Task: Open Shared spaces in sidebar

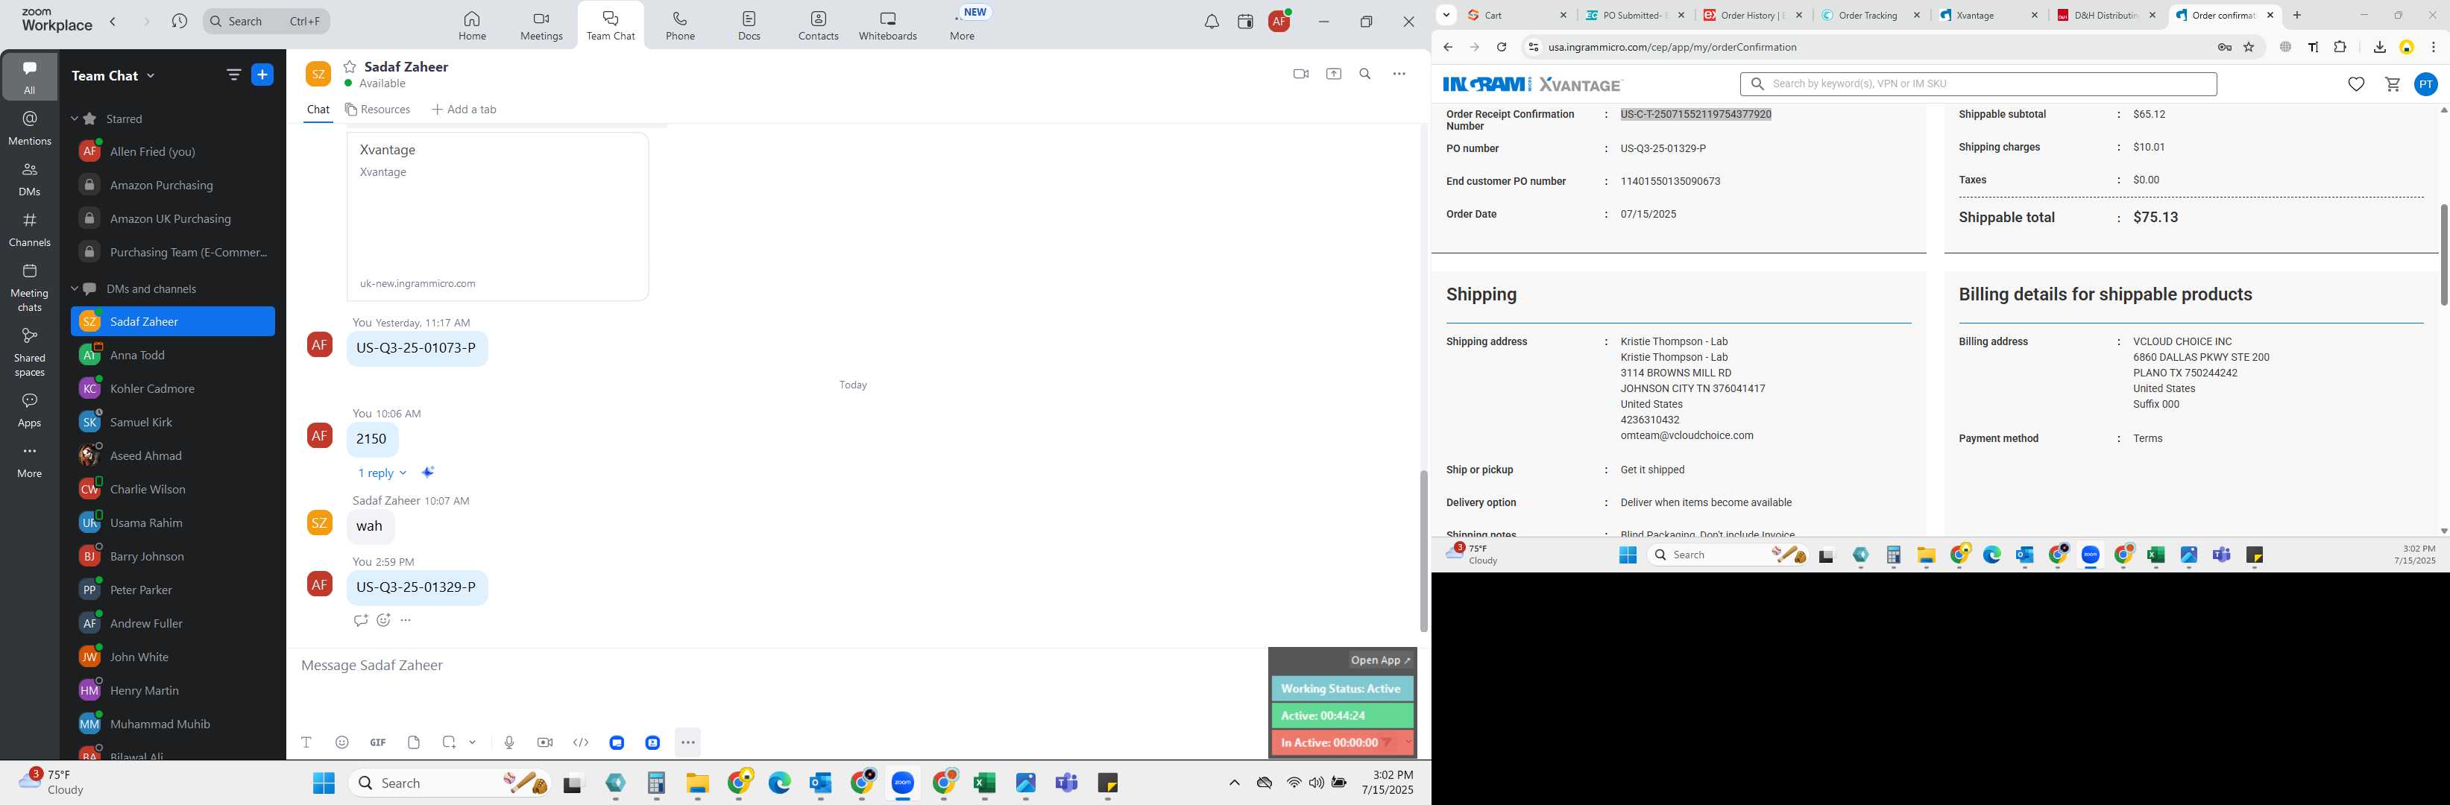Action: 30,352
